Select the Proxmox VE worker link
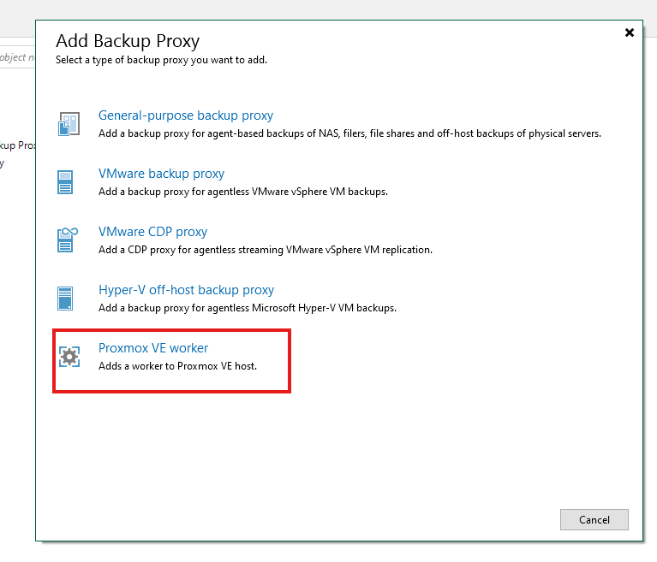This screenshot has width=657, height=562. (x=153, y=348)
